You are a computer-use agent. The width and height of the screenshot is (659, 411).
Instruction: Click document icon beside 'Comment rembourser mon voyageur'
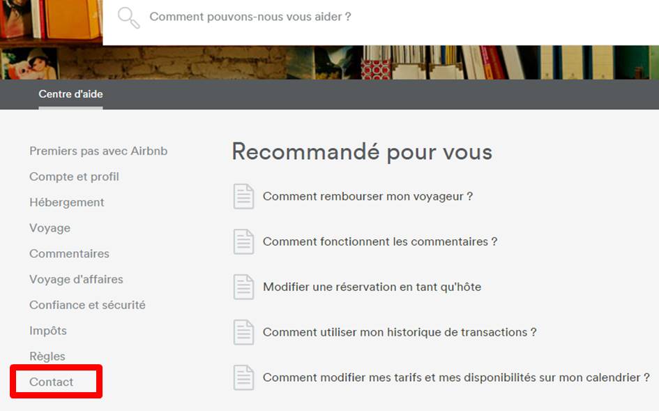point(243,196)
